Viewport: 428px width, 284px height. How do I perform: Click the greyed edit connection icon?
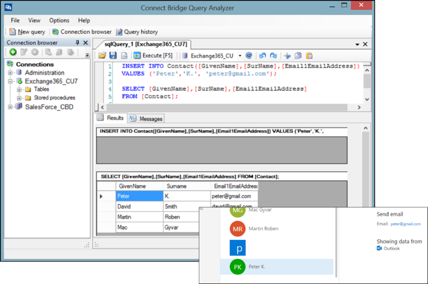click(x=24, y=52)
